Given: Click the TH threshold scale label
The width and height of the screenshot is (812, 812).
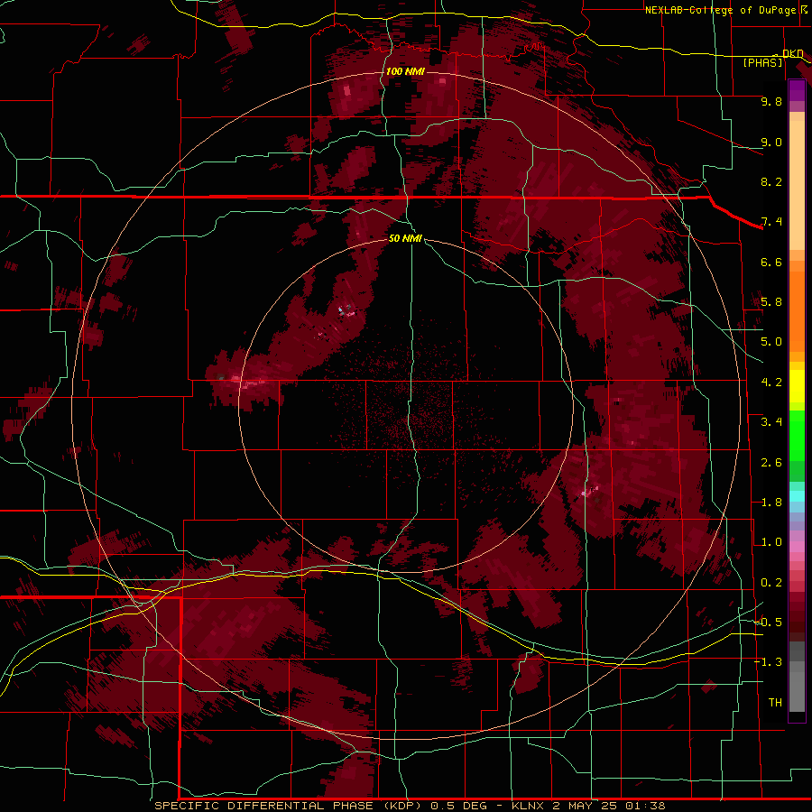Looking at the screenshot, I should tap(775, 703).
